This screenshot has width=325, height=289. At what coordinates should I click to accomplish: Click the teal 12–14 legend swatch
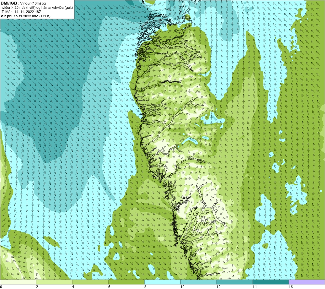pos(234,282)
